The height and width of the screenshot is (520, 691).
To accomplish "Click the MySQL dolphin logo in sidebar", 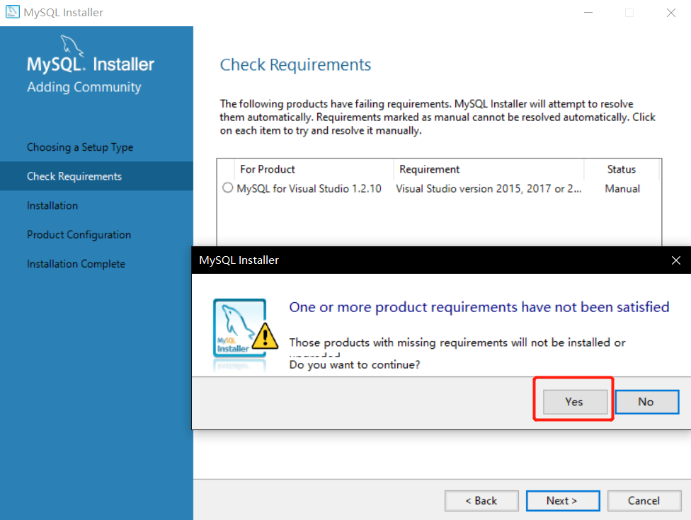I will click(72, 46).
